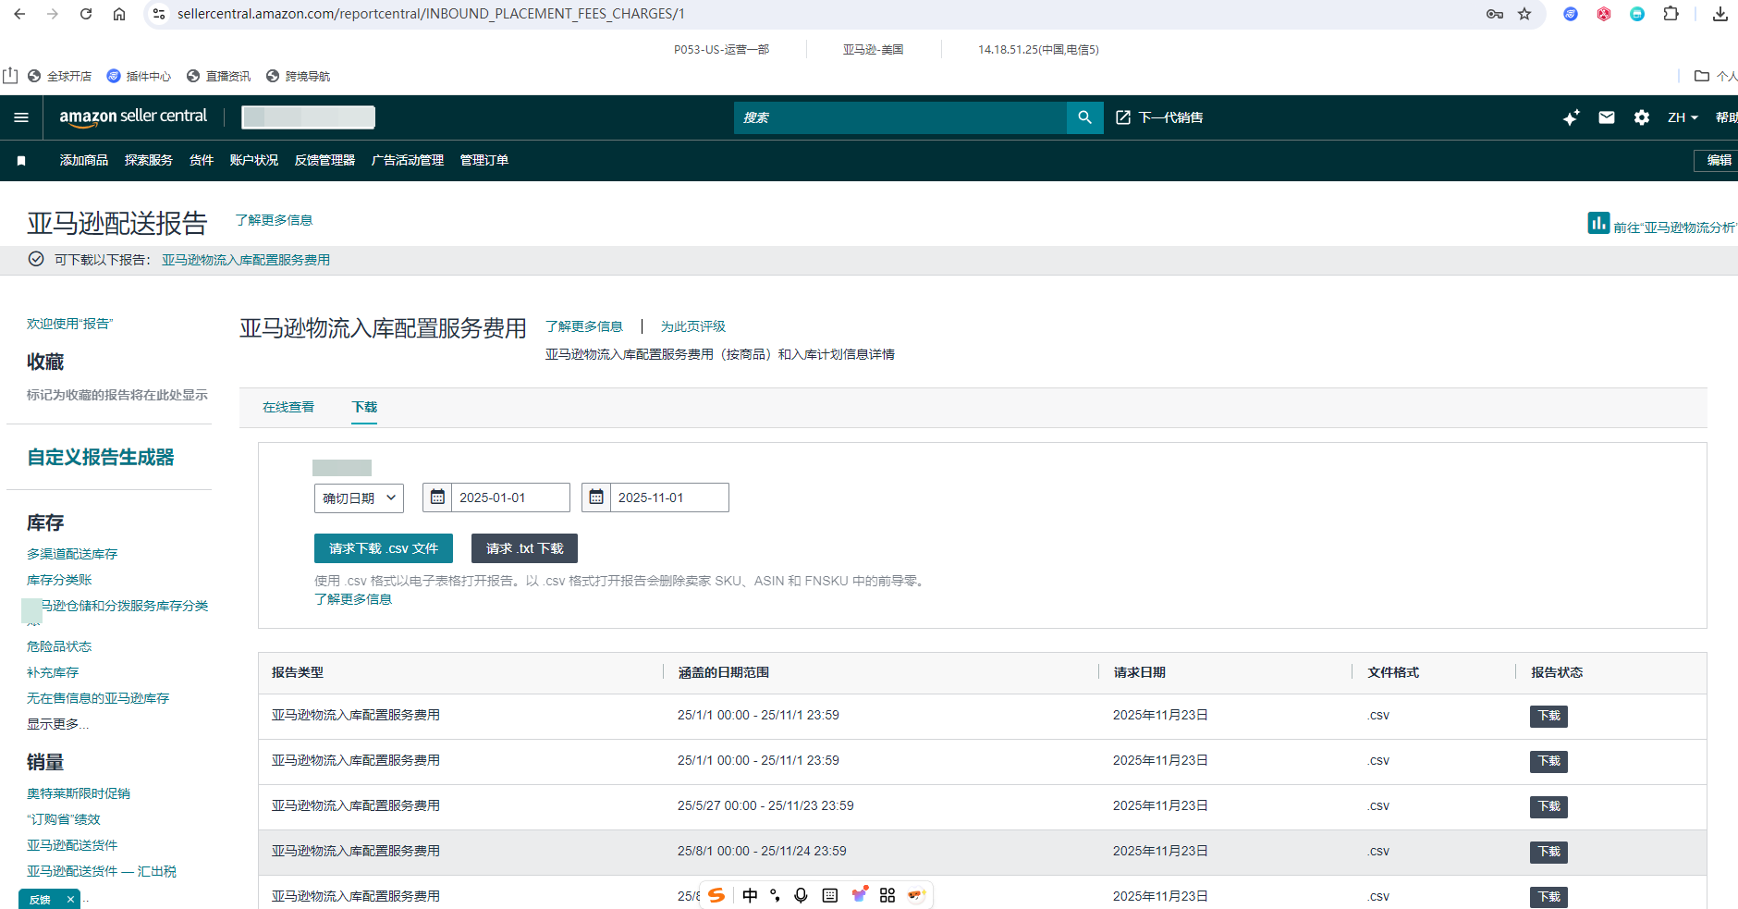Open the 多渠道配送库存 report link

click(x=72, y=554)
